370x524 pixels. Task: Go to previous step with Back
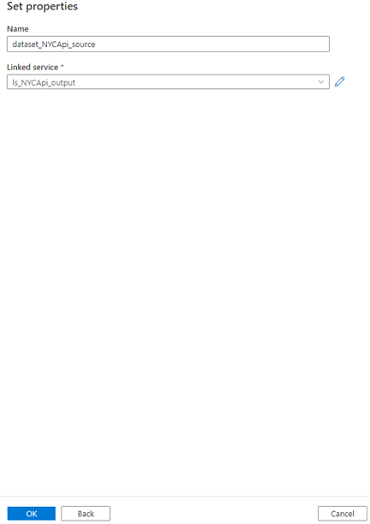85,514
